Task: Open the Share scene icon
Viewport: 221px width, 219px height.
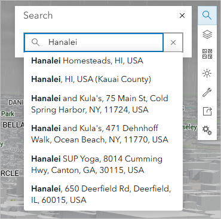Action: click(x=207, y=111)
